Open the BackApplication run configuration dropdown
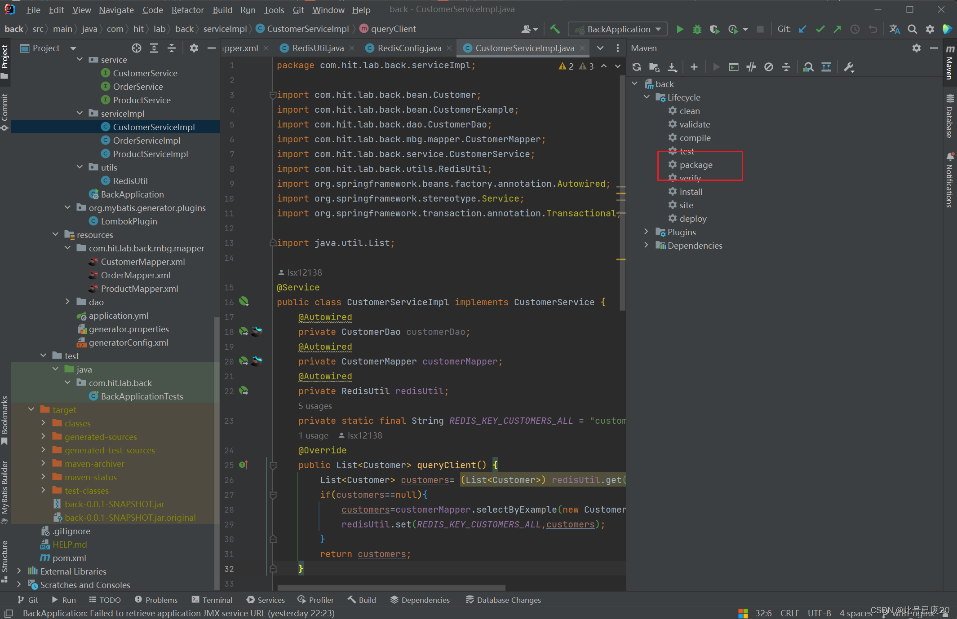Image resolution: width=957 pixels, height=619 pixels. click(617, 29)
